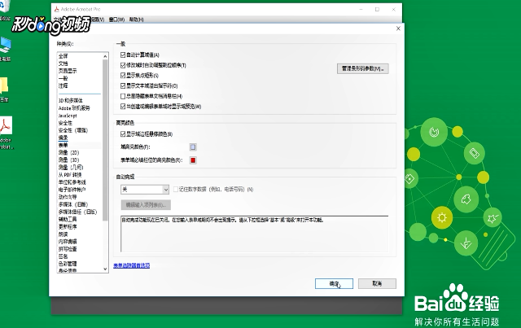
Task: Open the yellow folder desktop icon
Action: point(3,85)
